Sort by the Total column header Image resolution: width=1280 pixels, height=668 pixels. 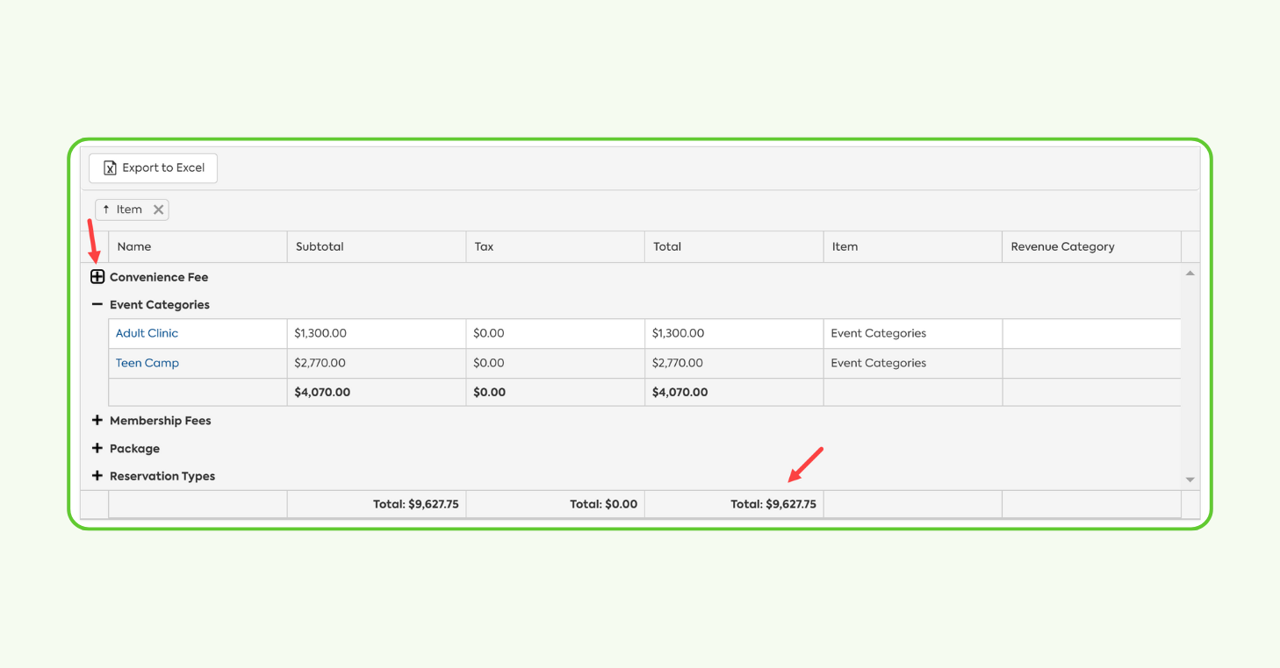[667, 246]
